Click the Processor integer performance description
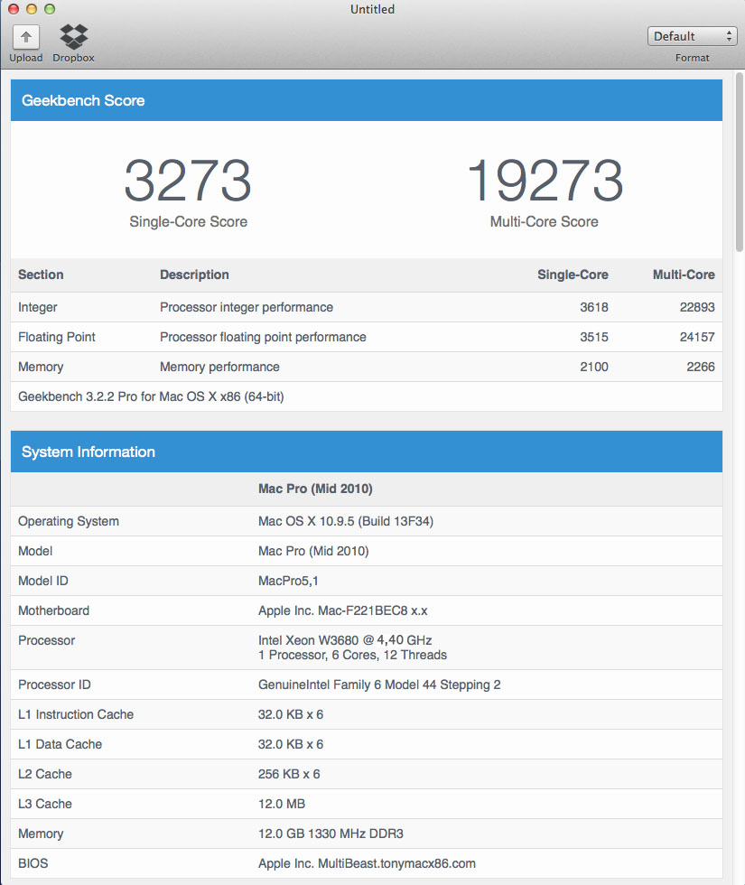This screenshot has width=745, height=885. coord(246,308)
